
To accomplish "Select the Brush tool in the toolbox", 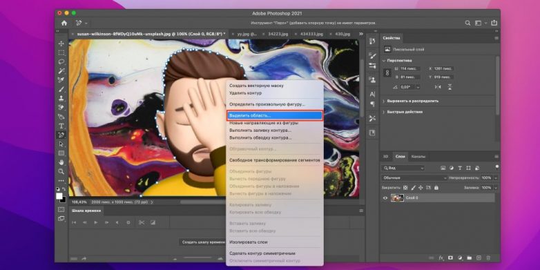I will (x=61, y=89).
